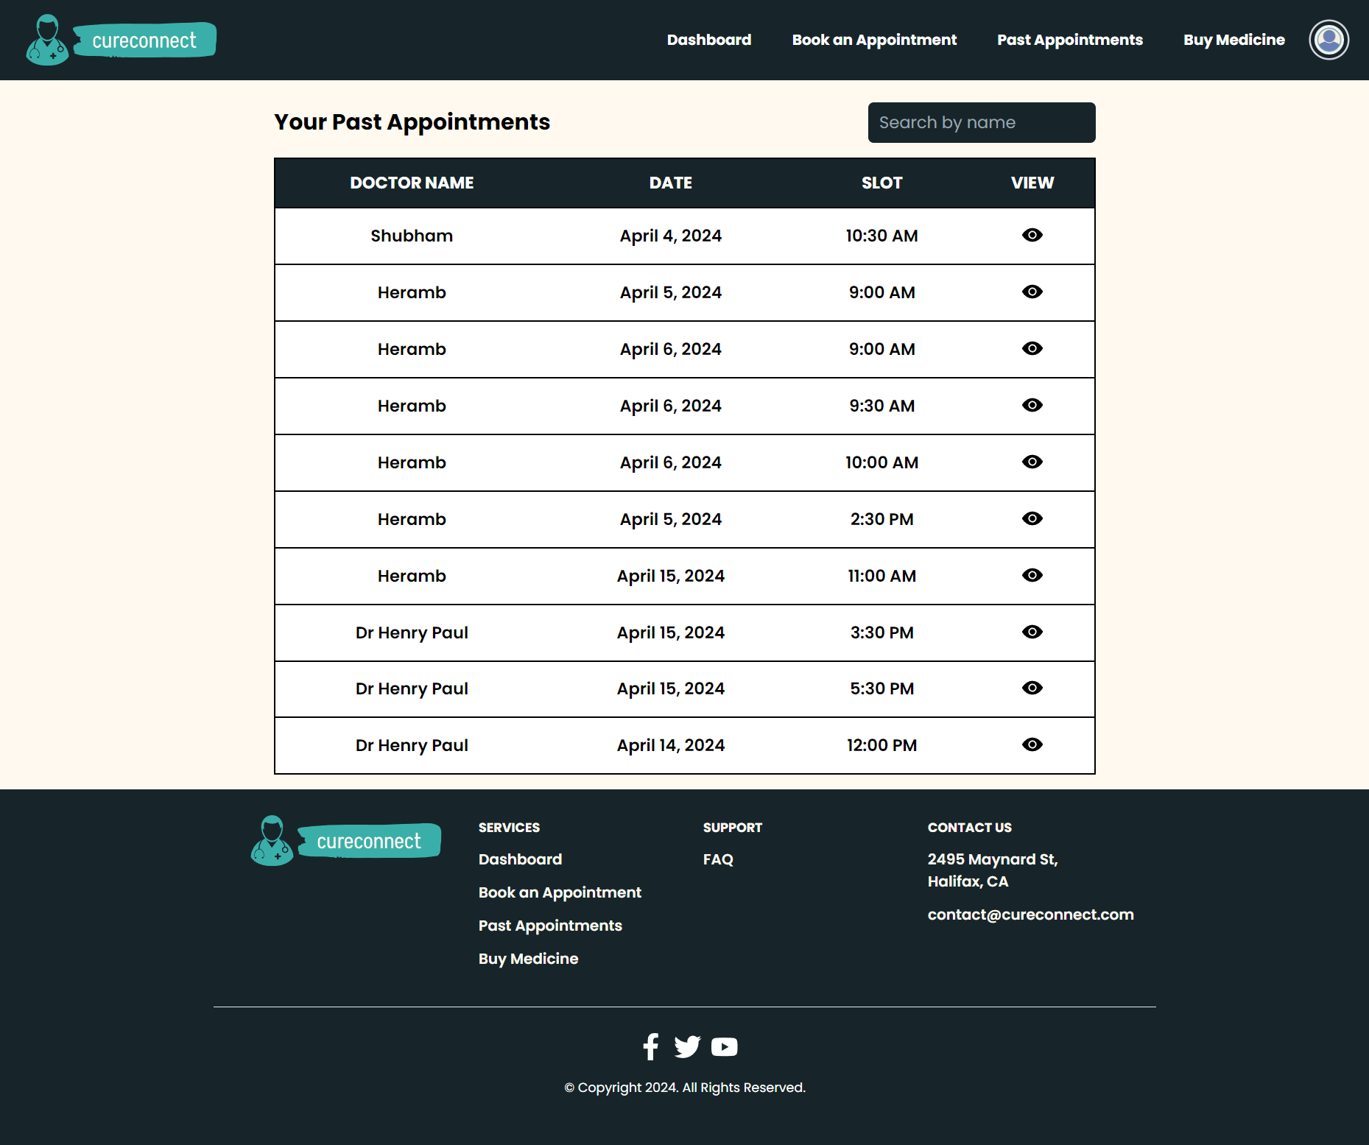Open eye icon for 2:30 PM slot
This screenshot has height=1145, width=1369.
1032,518
